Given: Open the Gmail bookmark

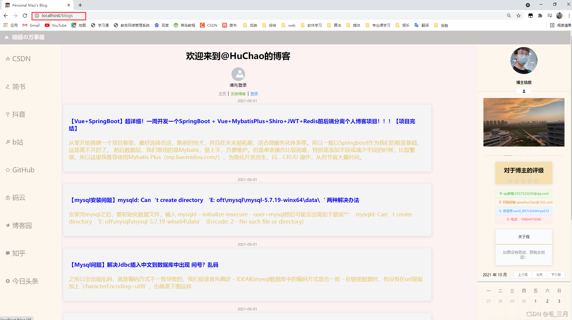Looking at the screenshot, I should [x=31, y=25].
